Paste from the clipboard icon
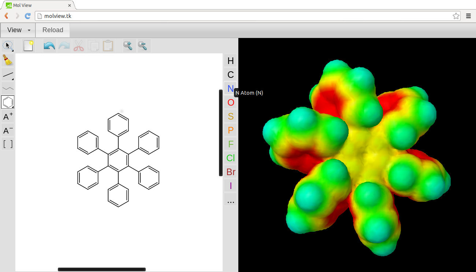The image size is (476, 272). (108, 46)
